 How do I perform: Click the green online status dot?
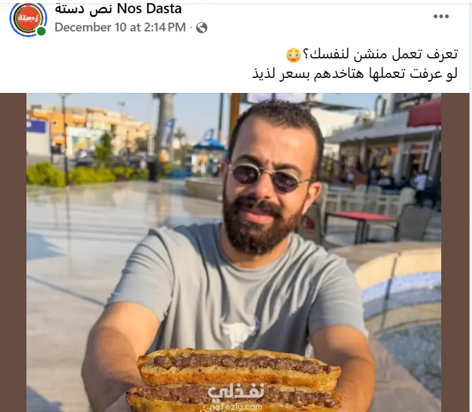(x=41, y=31)
